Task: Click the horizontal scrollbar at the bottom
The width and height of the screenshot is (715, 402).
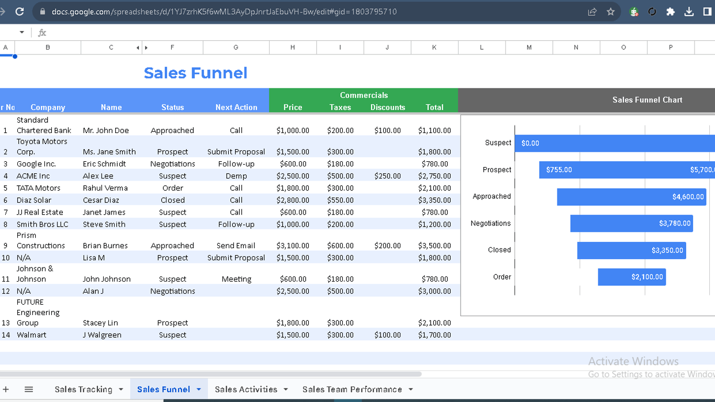Action: tap(209, 374)
